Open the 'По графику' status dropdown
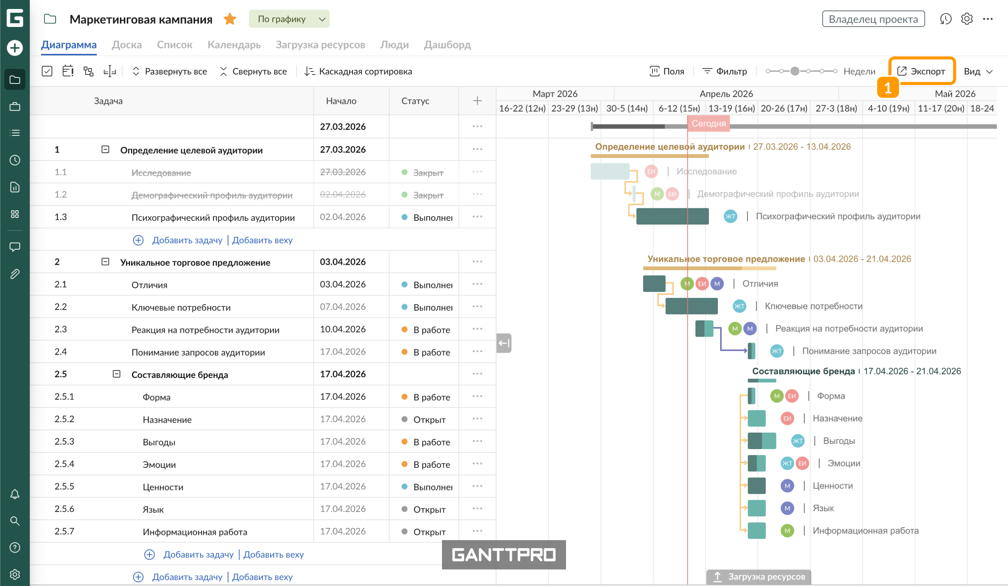Image resolution: width=1008 pixels, height=586 pixels. click(289, 19)
